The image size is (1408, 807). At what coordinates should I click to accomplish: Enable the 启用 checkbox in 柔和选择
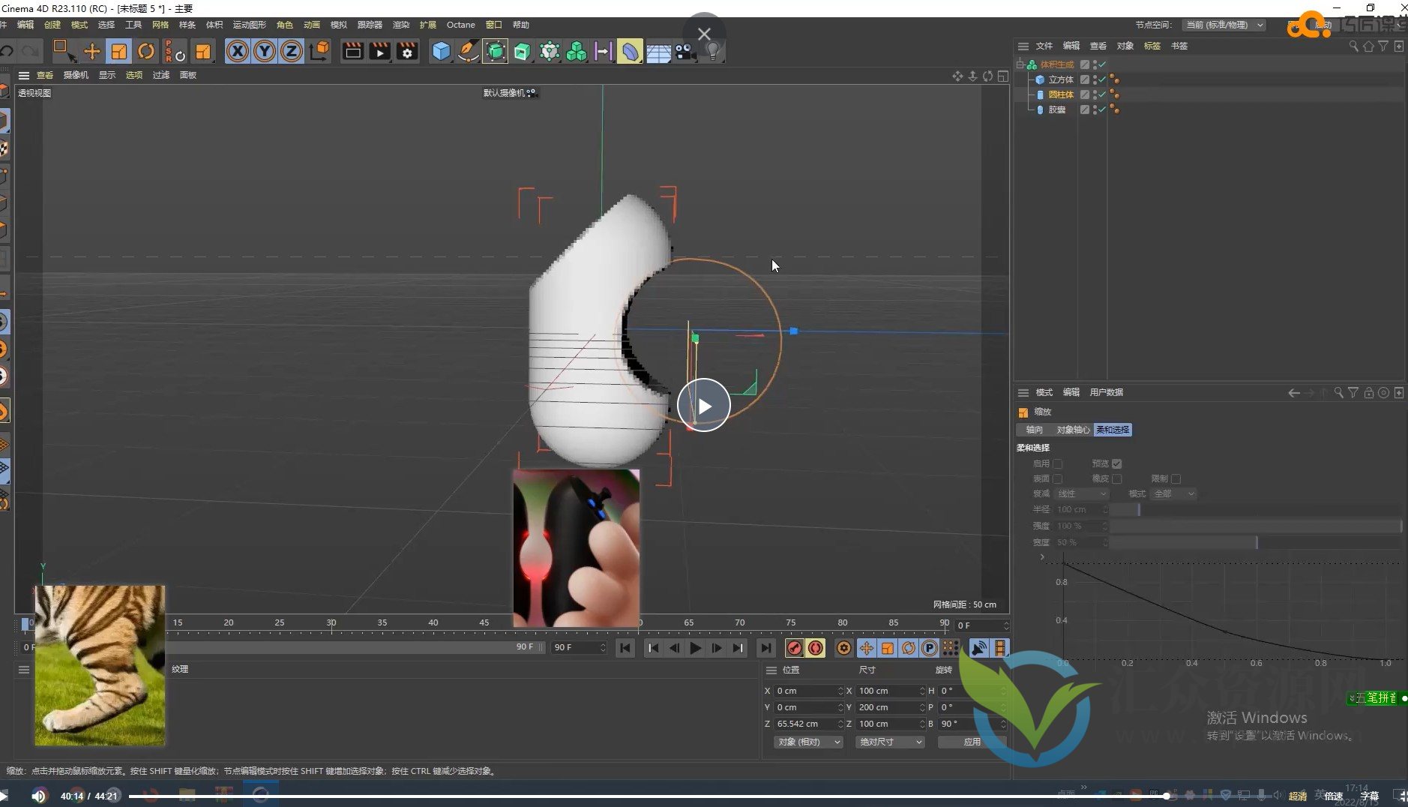pyautogui.click(x=1058, y=463)
